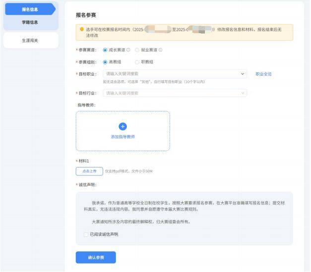Click the info icon beside 成长赛道

(x=128, y=50)
